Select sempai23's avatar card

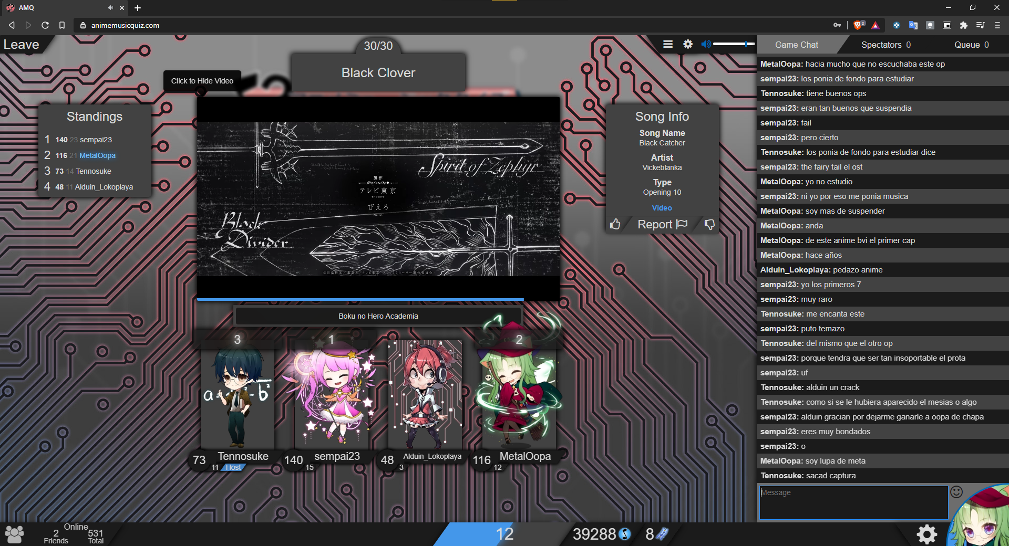pos(332,394)
